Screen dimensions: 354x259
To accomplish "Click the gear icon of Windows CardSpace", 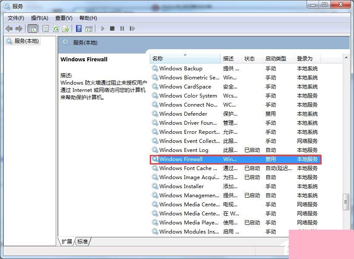I will click(x=155, y=86).
